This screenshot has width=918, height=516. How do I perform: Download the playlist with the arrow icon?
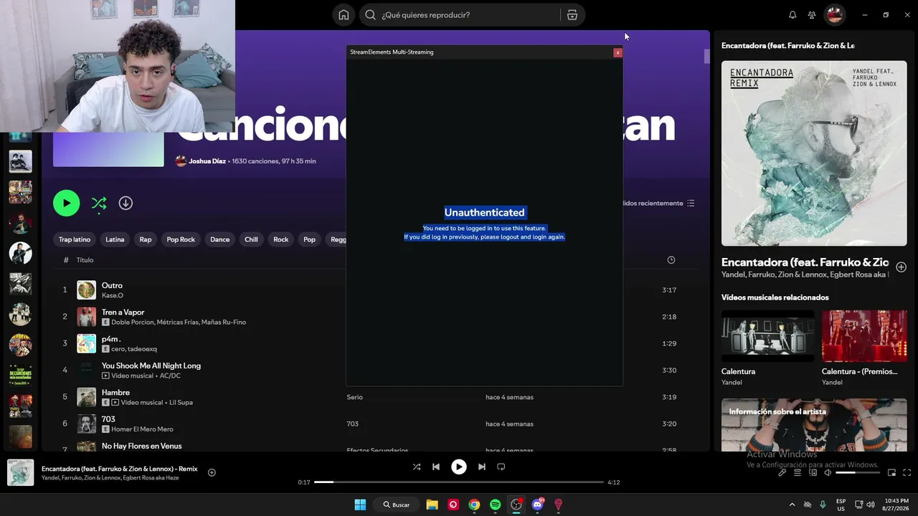[x=126, y=203]
